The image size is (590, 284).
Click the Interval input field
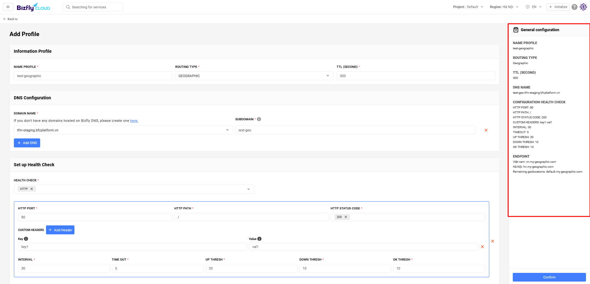[x=64, y=268]
